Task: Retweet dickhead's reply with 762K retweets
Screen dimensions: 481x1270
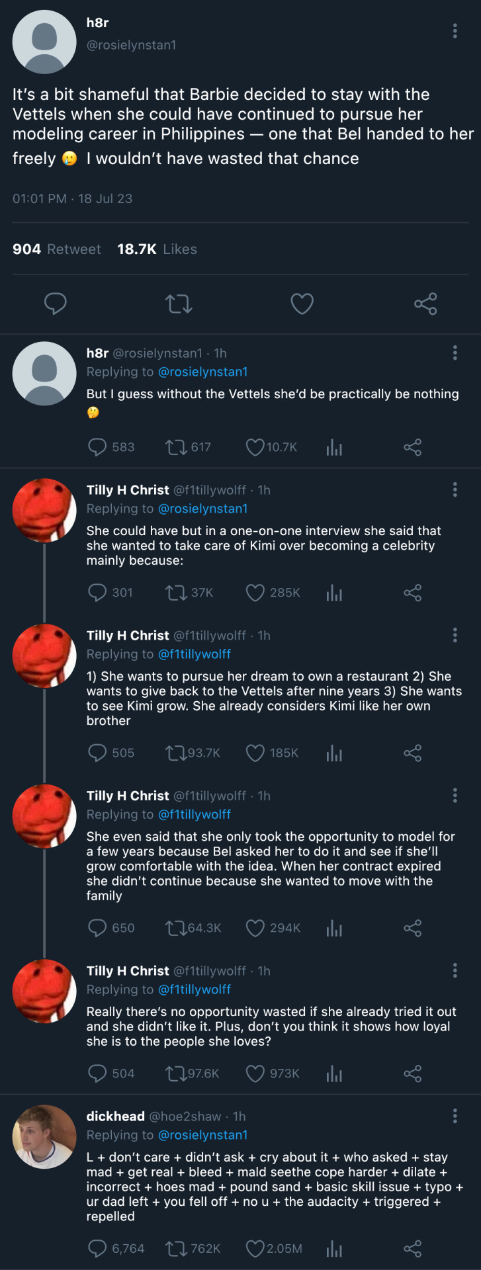Action: click(177, 1249)
